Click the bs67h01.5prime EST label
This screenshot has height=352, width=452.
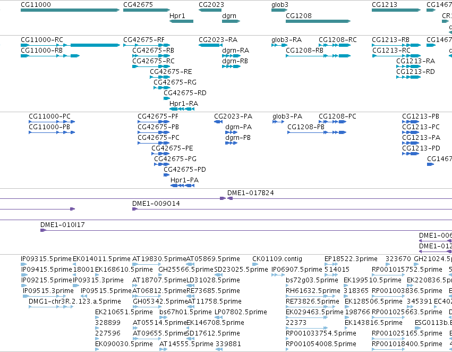tap(185, 313)
